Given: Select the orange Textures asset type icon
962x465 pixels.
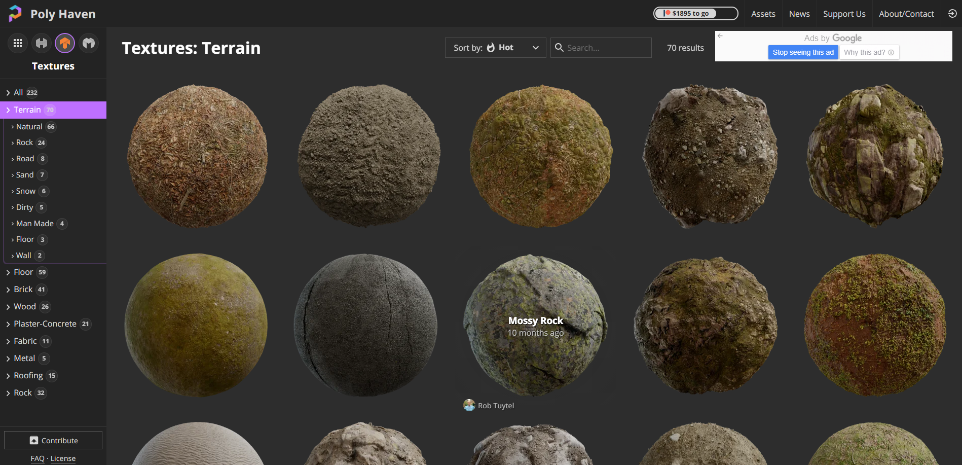Looking at the screenshot, I should (x=65, y=43).
